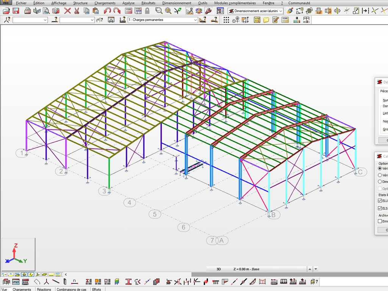Image resolution: width=388 pixels, height=291 pixels.
Task: Click the padlock icon in toolbar
Action: pos(147,11)
